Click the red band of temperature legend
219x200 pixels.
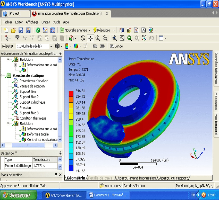(71, 94)
